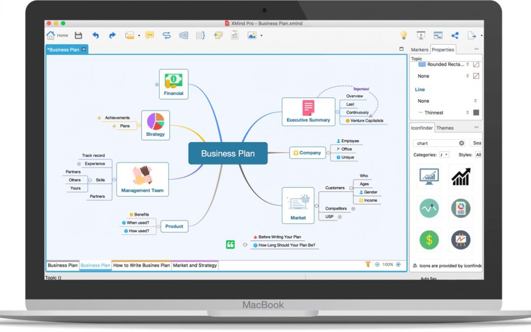Open the How to Write Busines Plan sheet
Image resolution: width=531 pixels, height=332 pixels.
141,265
